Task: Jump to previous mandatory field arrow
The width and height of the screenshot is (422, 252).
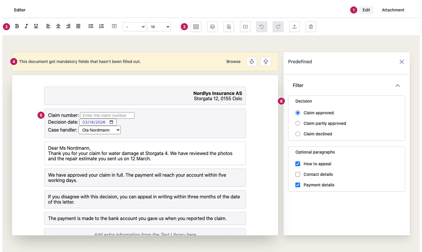Action: click(x=266, y=62)
